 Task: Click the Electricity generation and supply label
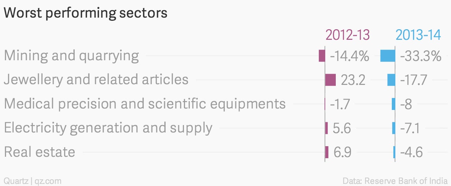tap(108, 128)
